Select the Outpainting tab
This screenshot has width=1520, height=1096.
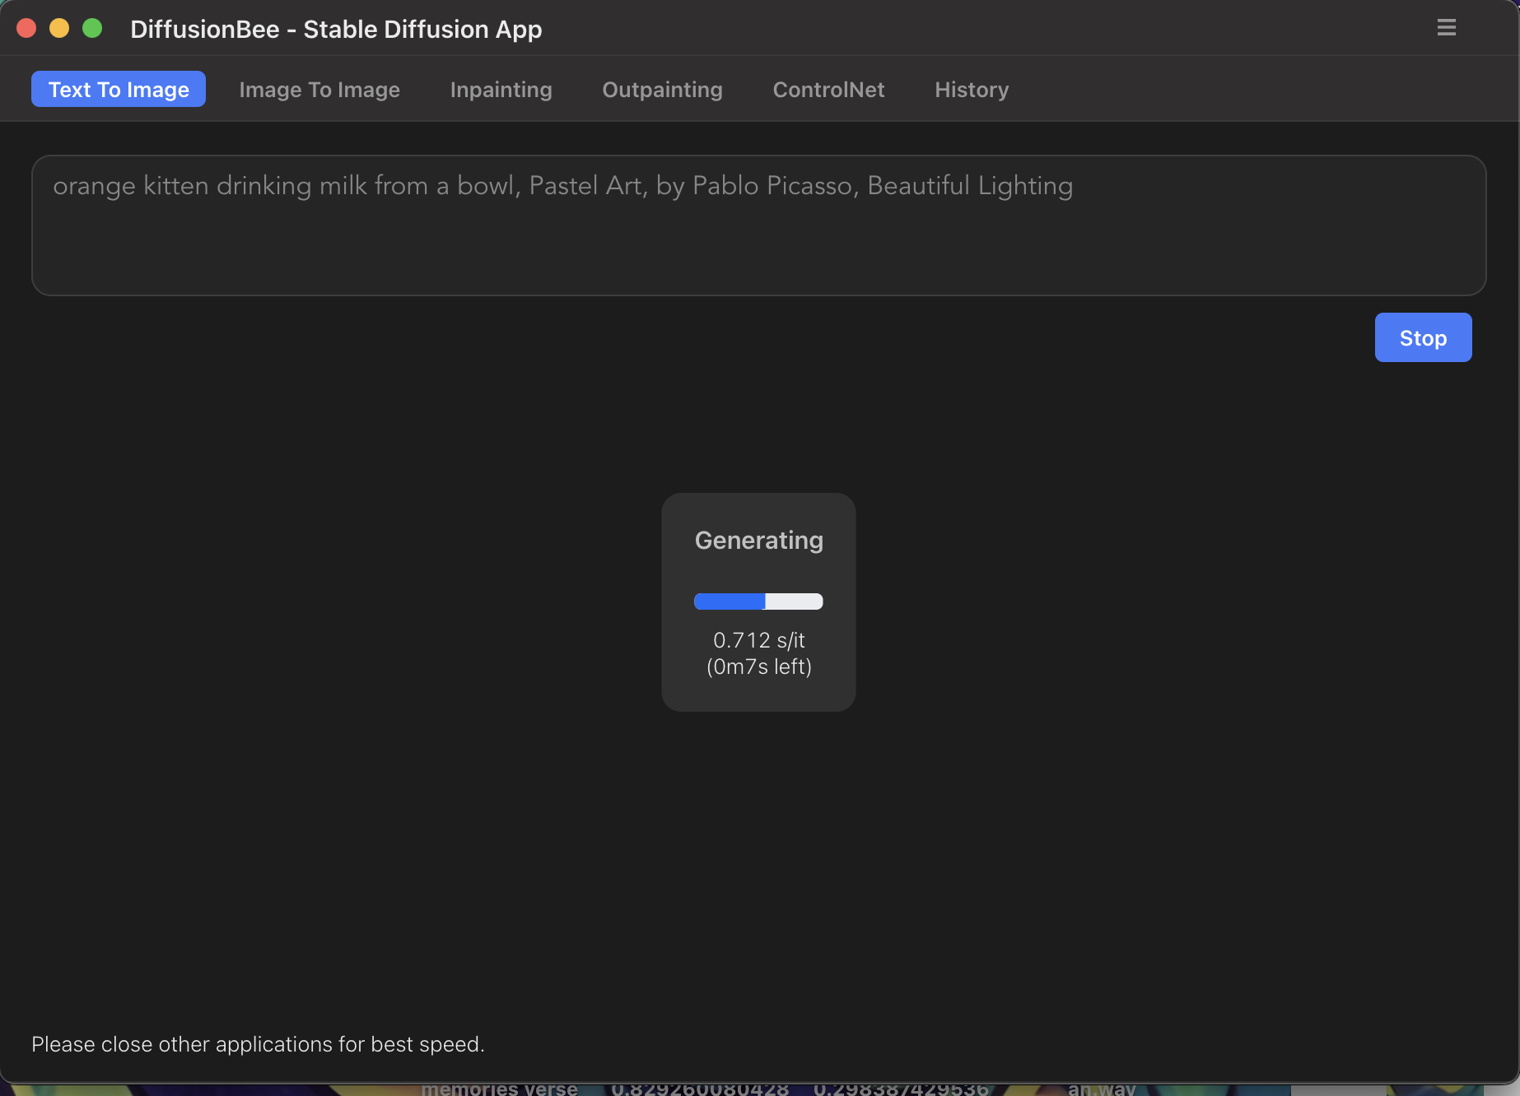pyautogui.click(x=662, y=90)
